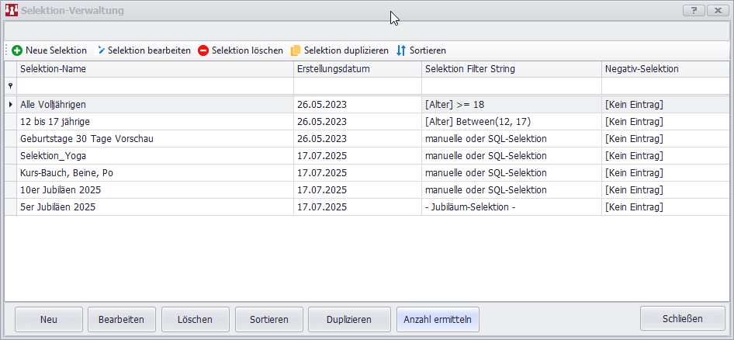Click the red Selektion löschen icon
734x340 pixels.
point(203,50)
